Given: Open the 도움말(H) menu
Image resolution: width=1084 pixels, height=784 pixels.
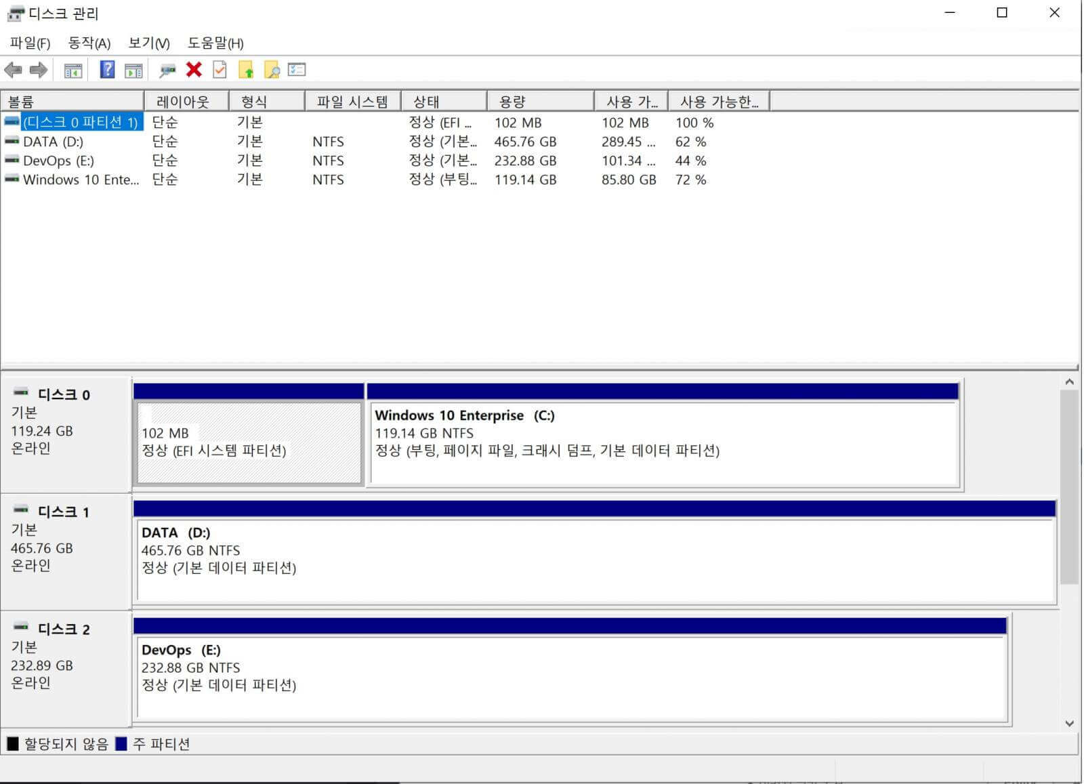Looking at the screenshot, I should pos(215,43).
